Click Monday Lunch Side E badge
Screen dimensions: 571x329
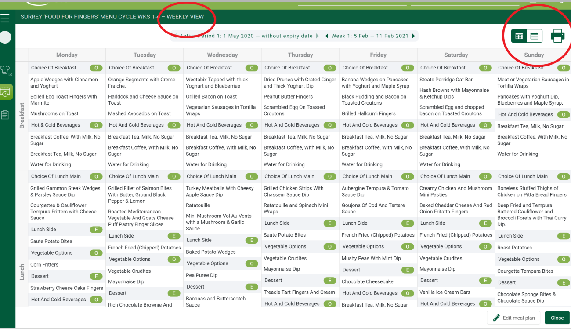[96, 230]
